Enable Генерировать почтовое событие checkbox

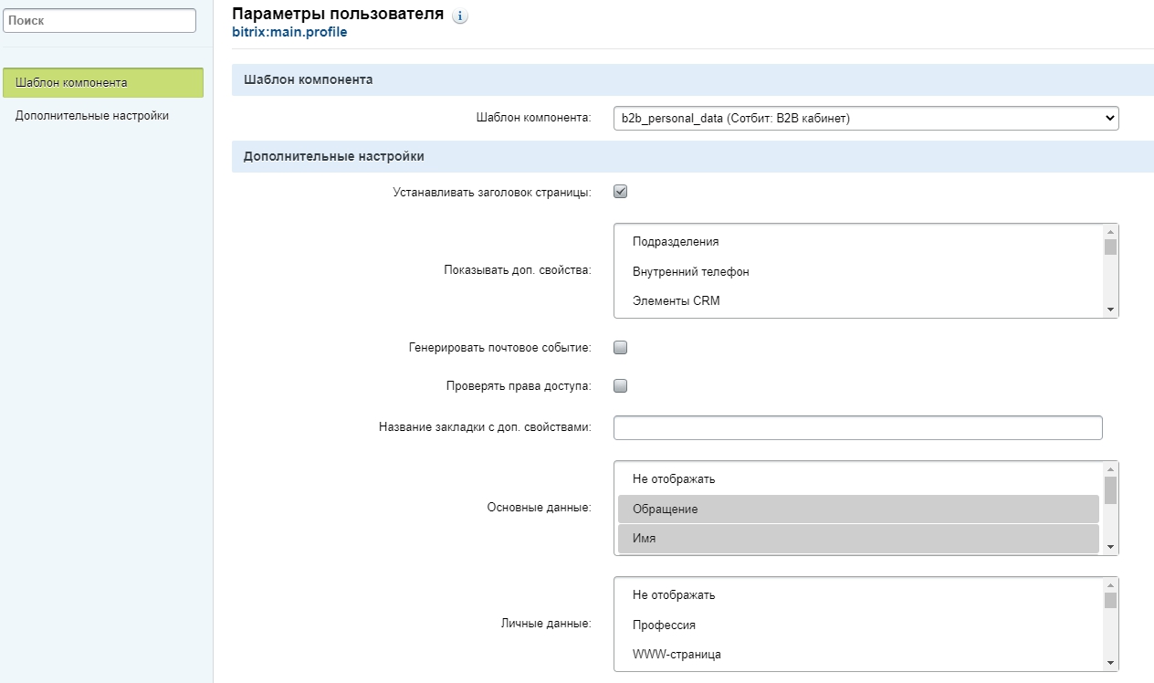tap(620, 347)
